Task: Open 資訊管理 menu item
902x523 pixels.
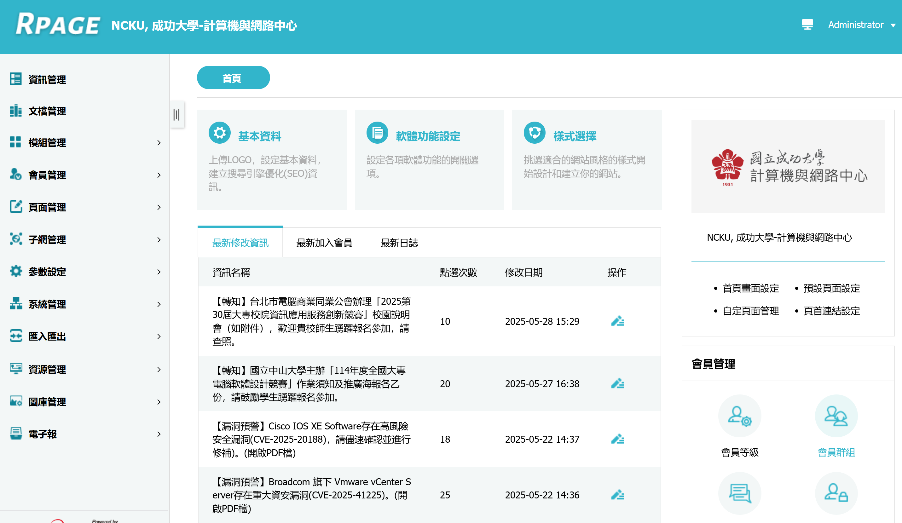Action: (x=47, y=79)
